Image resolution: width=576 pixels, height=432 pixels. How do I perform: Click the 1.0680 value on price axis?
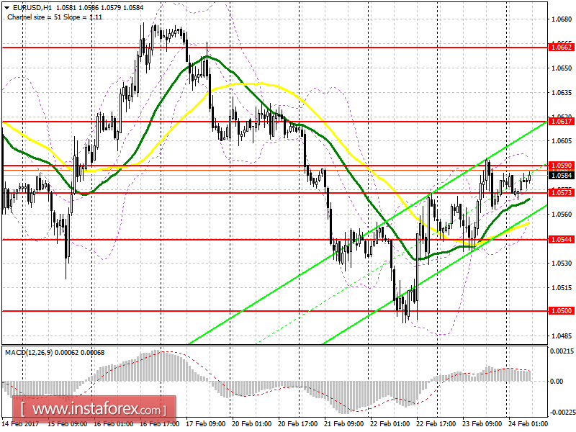(562, 19)
